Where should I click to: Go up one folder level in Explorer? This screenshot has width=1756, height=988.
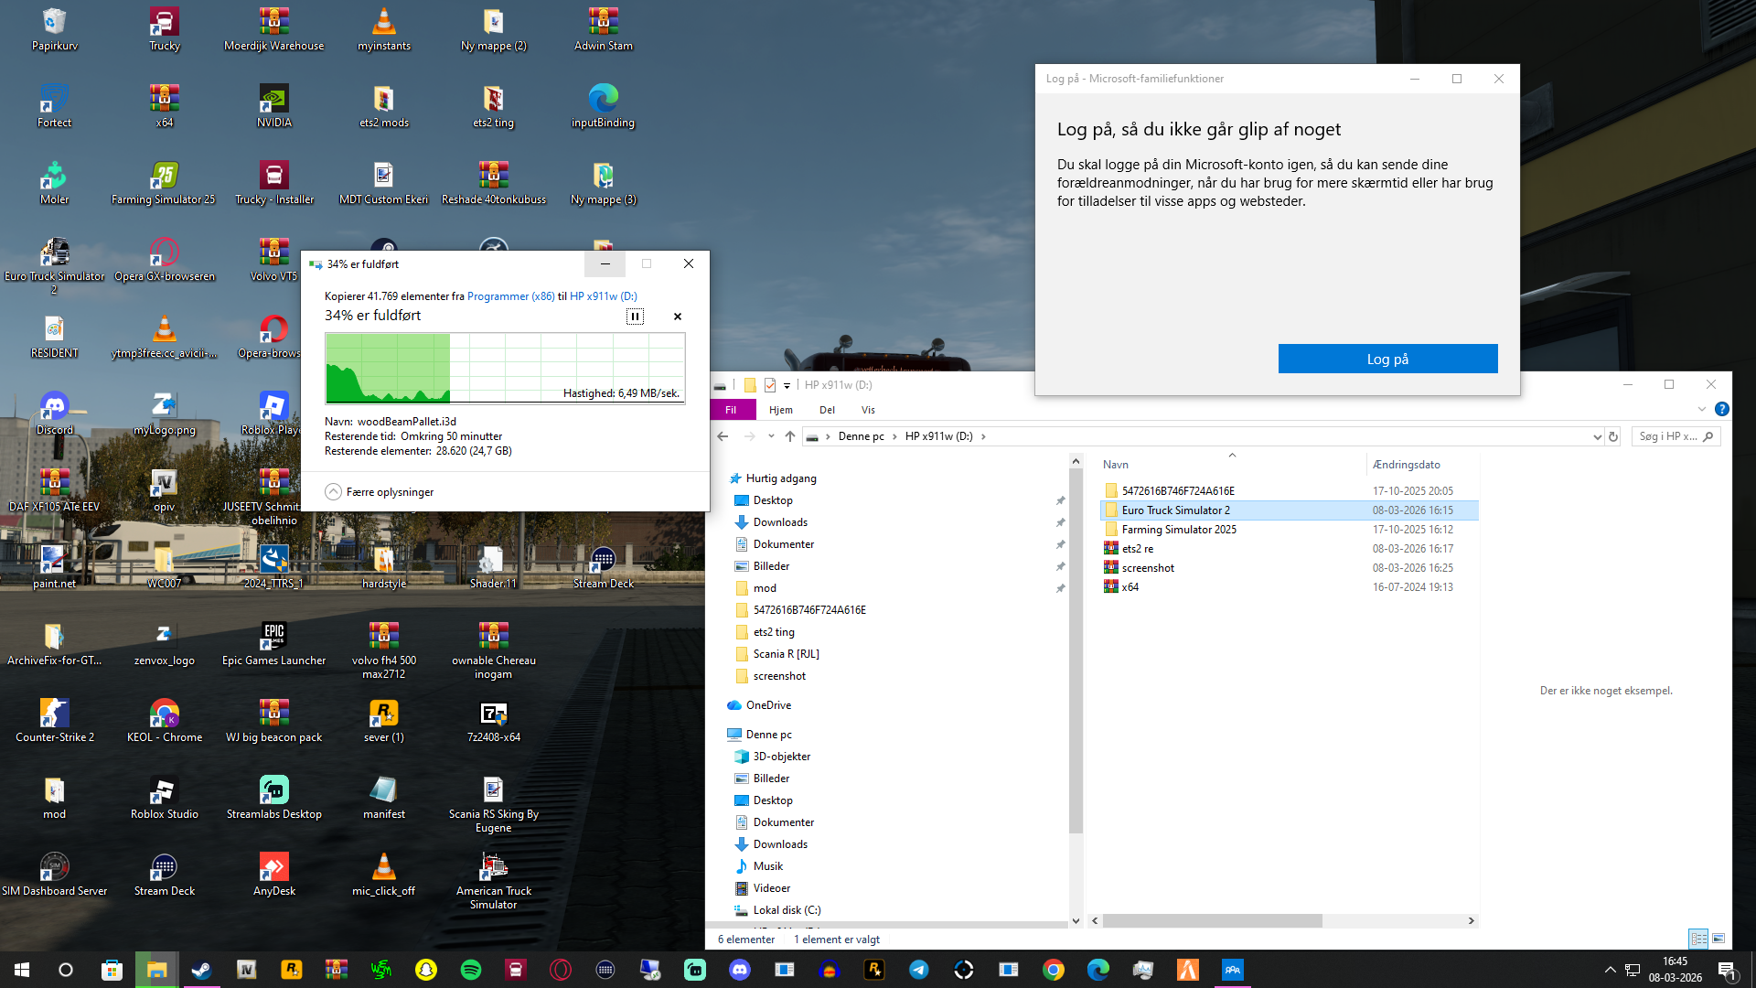pyautogui.click(x=790, y=436)
